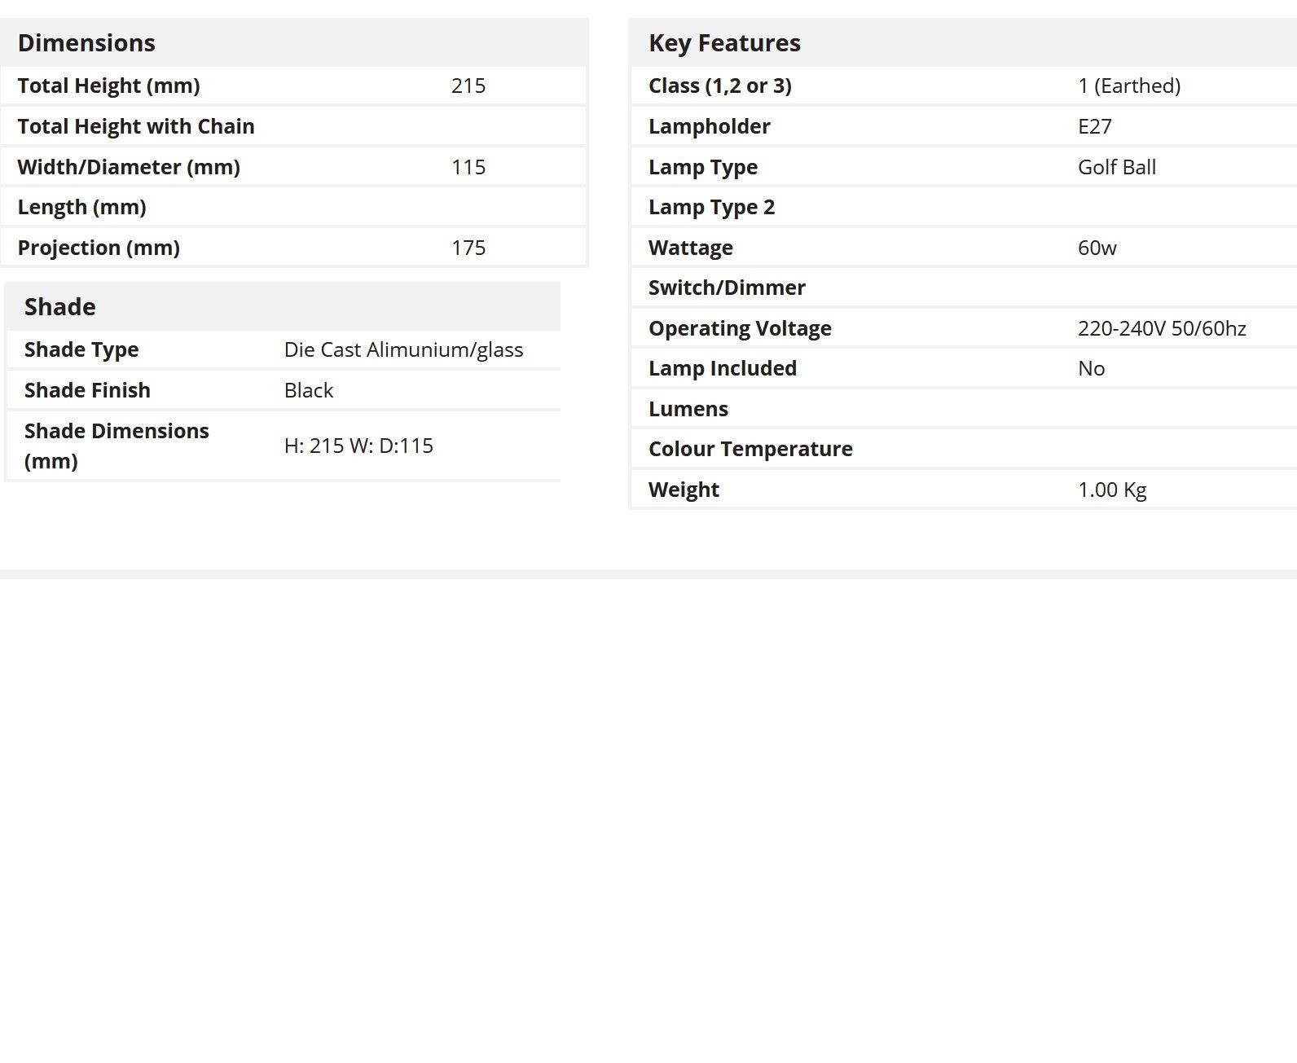Click the 1.00 Kg weight value
The width and height of the screenshot is (1297, 1063).
1112,490
